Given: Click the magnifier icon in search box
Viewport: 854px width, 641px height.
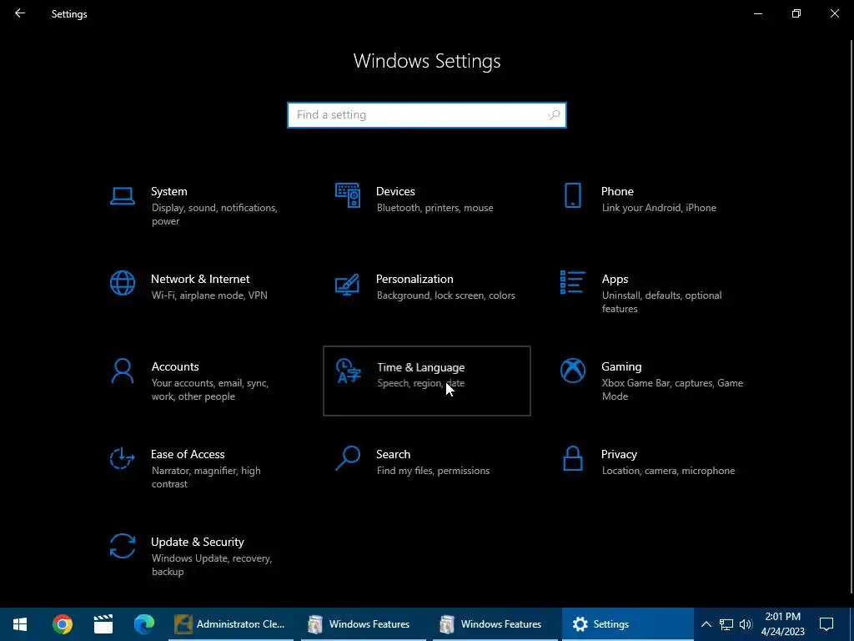Looking at the screenshot, I should 555,115.
